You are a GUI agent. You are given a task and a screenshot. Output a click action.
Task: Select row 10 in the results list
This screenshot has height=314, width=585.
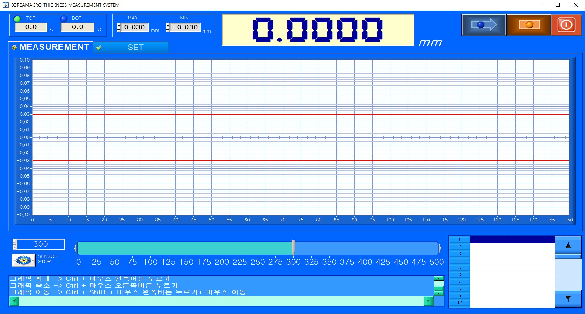coord(502,303)
